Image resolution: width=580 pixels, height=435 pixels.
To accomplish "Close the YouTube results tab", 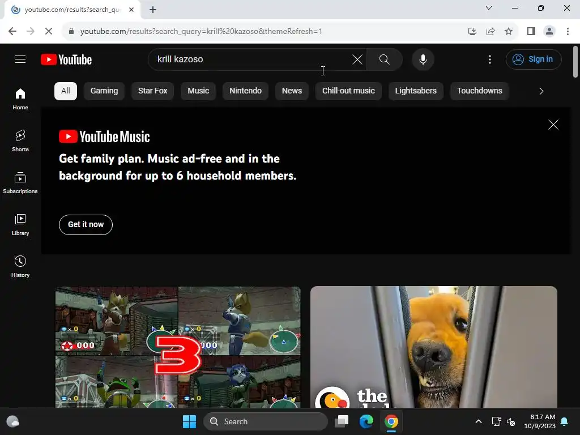I will coord(131,10).
